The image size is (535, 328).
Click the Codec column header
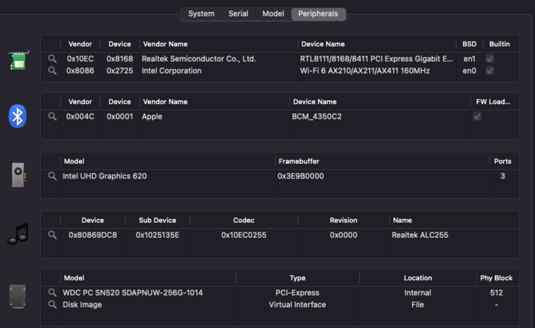pyautogui.click(x=243, y=220)
